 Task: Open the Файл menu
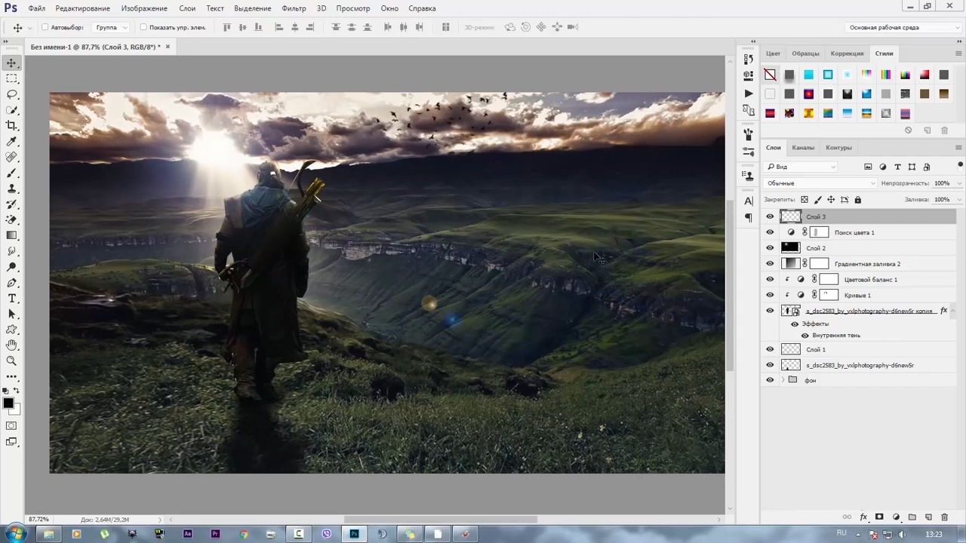tap(37, 8)
